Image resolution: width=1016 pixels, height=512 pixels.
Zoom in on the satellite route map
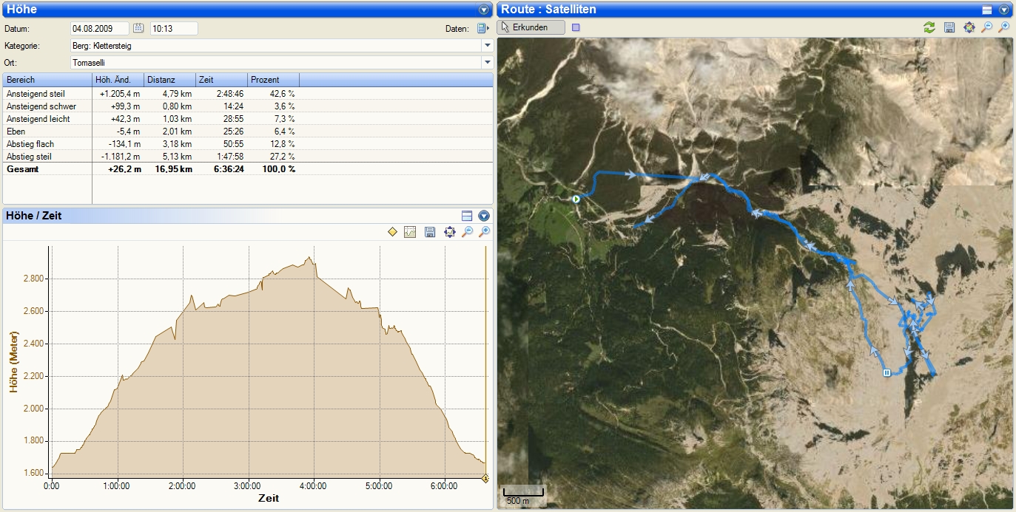coord(1004,27)
